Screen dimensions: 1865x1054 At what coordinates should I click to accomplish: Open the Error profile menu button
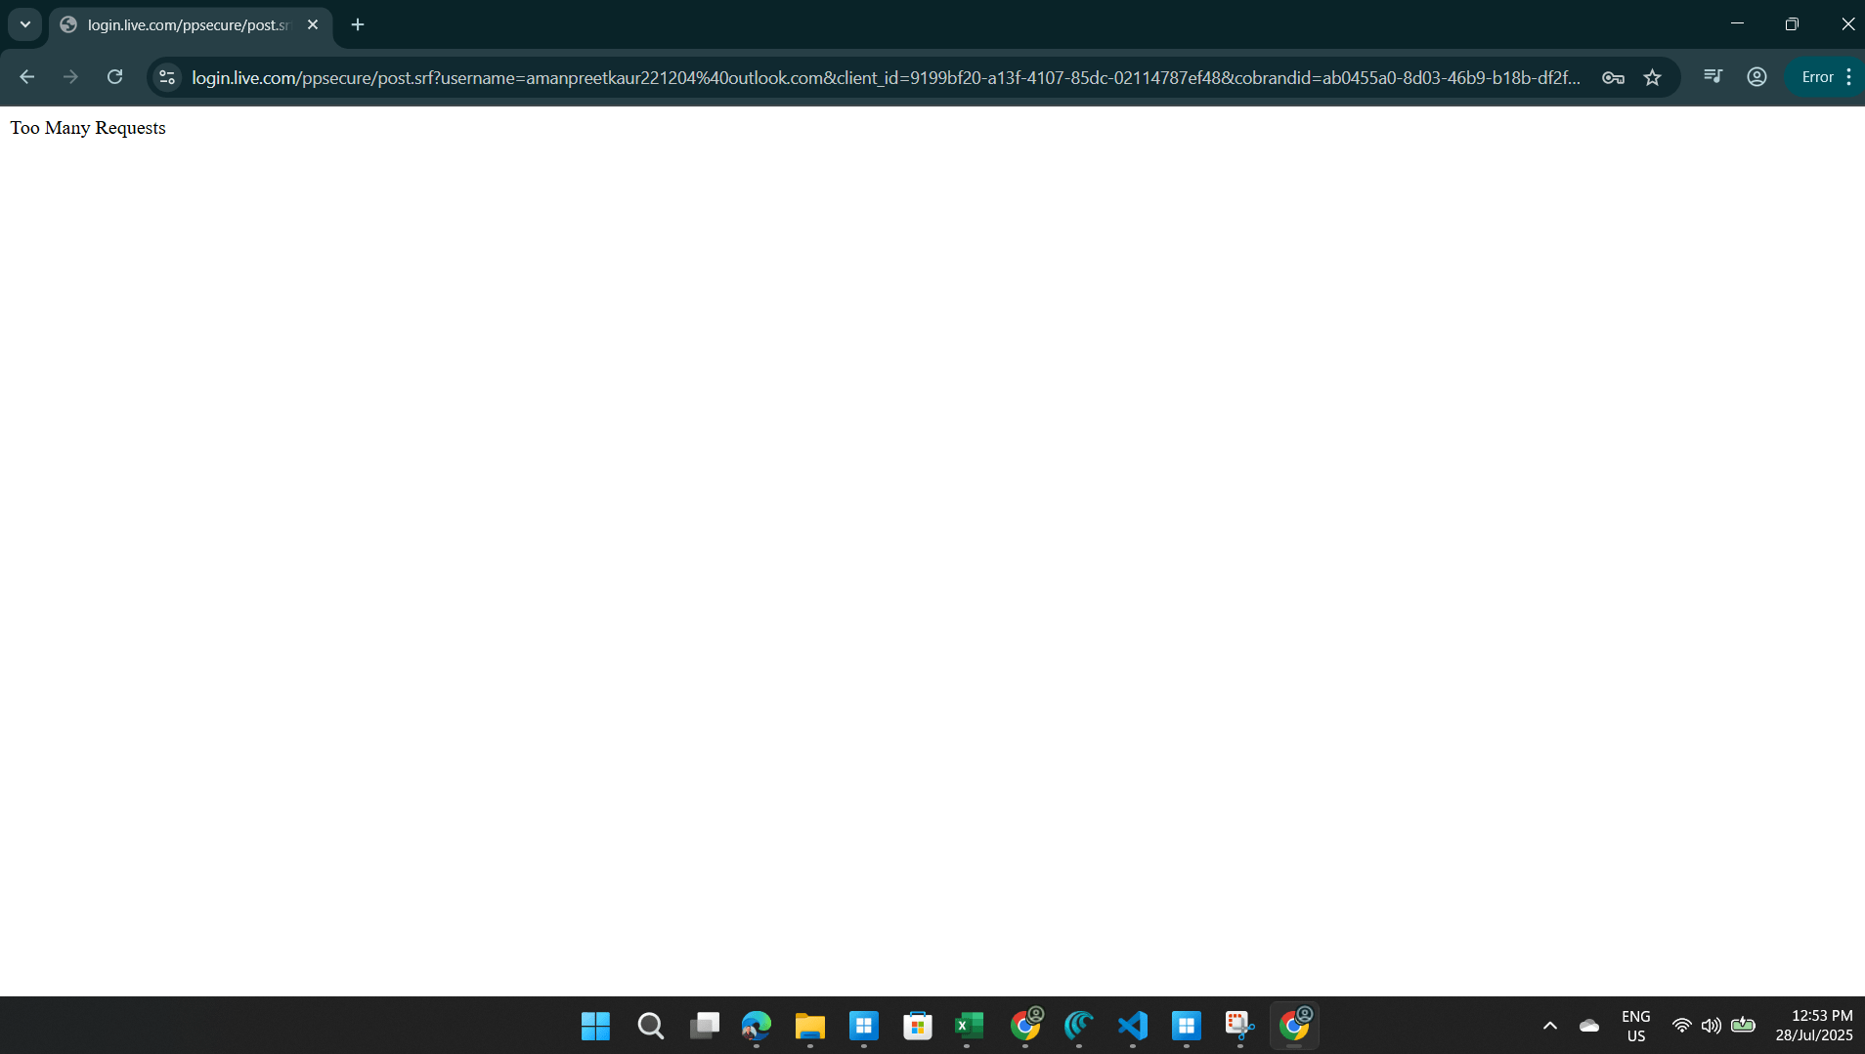coord(1818,76)
